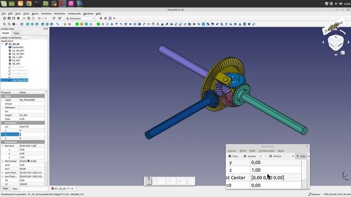351x197 pixels.
Task: Click the What's This help cursor icon
Action: click(60, 18)
